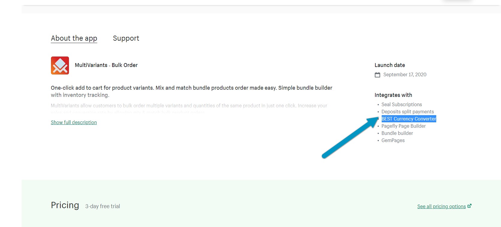Select Pagefly Page Builder list item

pyautogui.click(x=404, y=126)
